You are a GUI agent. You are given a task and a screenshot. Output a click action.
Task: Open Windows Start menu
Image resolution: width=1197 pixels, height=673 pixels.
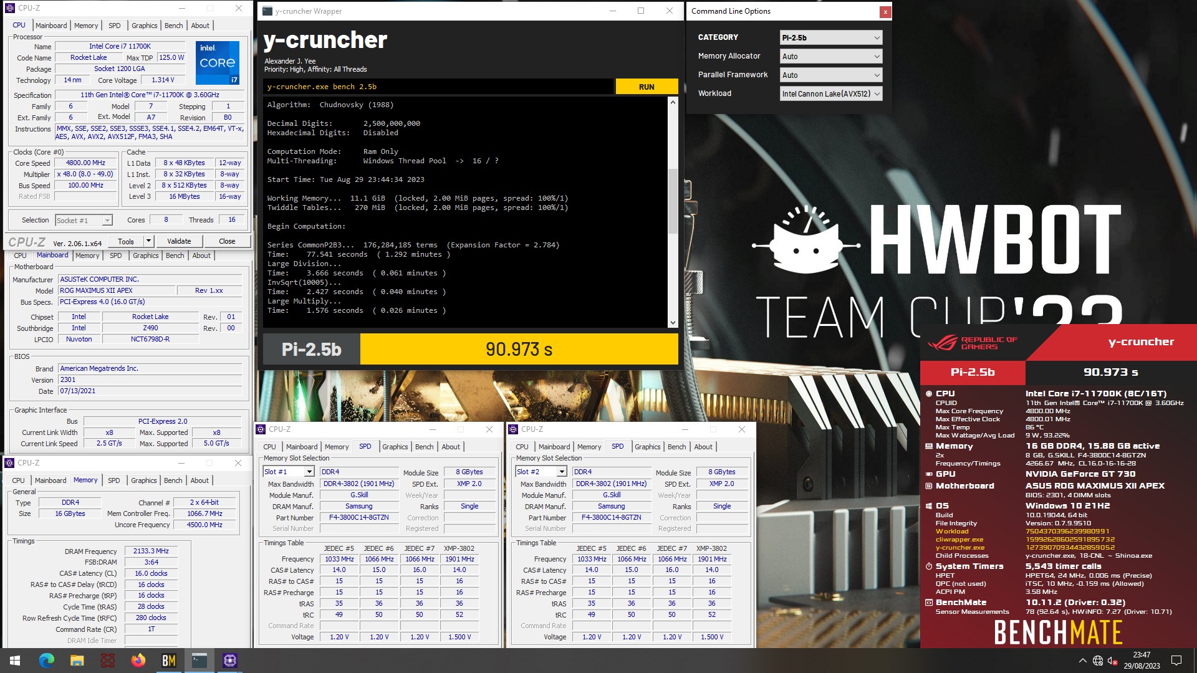click(15, 660)
